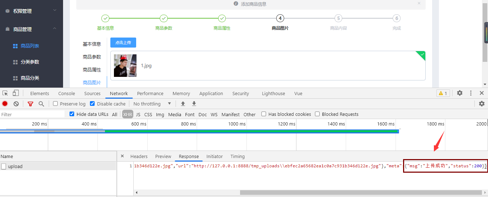Close the request details pane

tap(122, 156)
